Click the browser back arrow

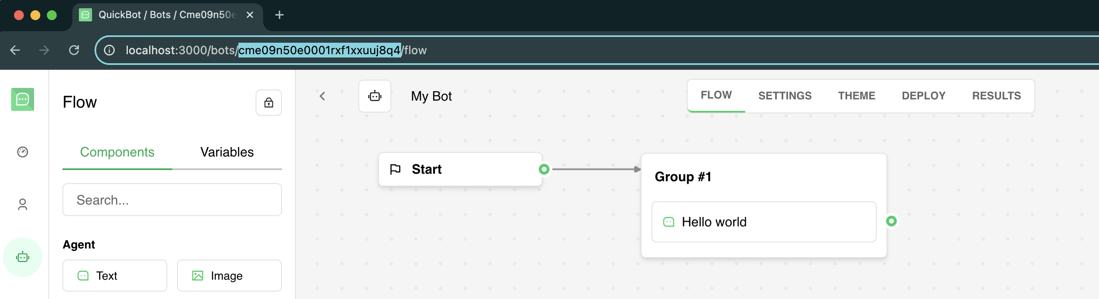pyautogui.click(x=15, y=51)
